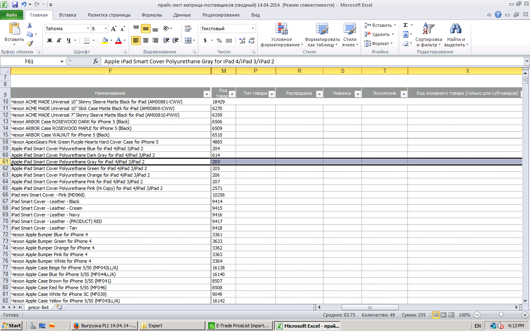Expand the formula bar

pyautogui.click(x=527, y=61)
